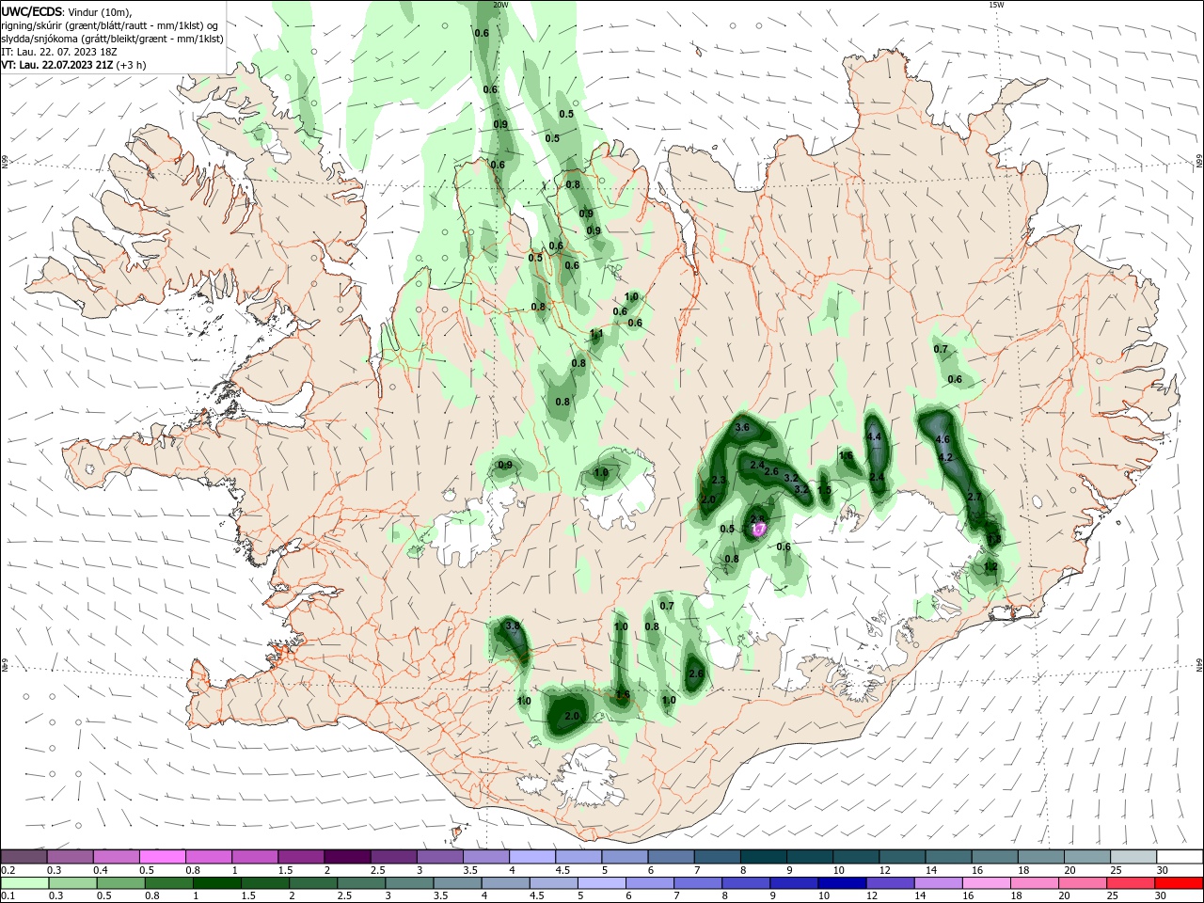
Task: Click the bright red 30 swatch on lower scale
Action: 1180,883
